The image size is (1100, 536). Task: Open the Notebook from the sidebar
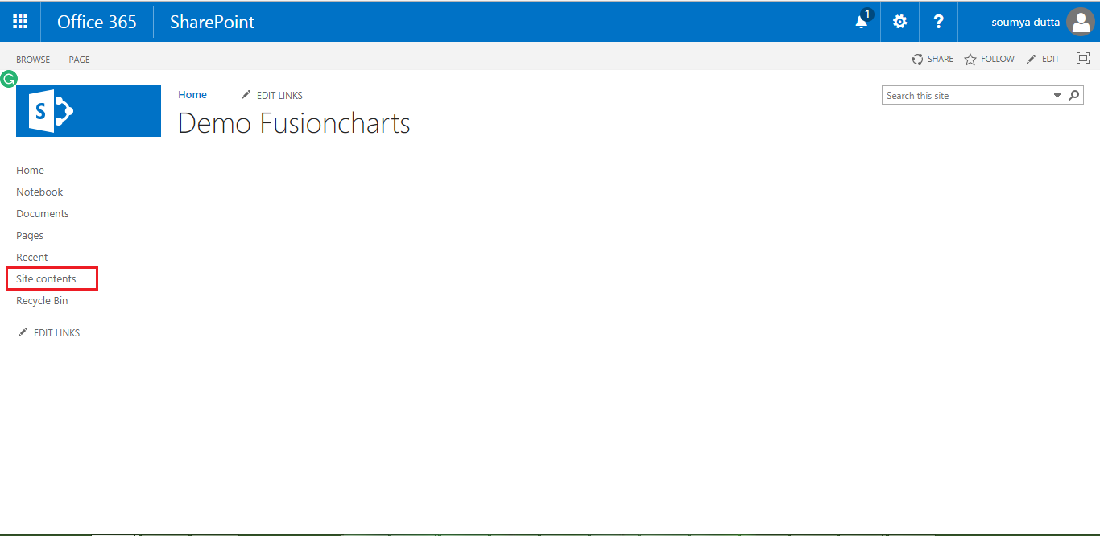point(39,192)
